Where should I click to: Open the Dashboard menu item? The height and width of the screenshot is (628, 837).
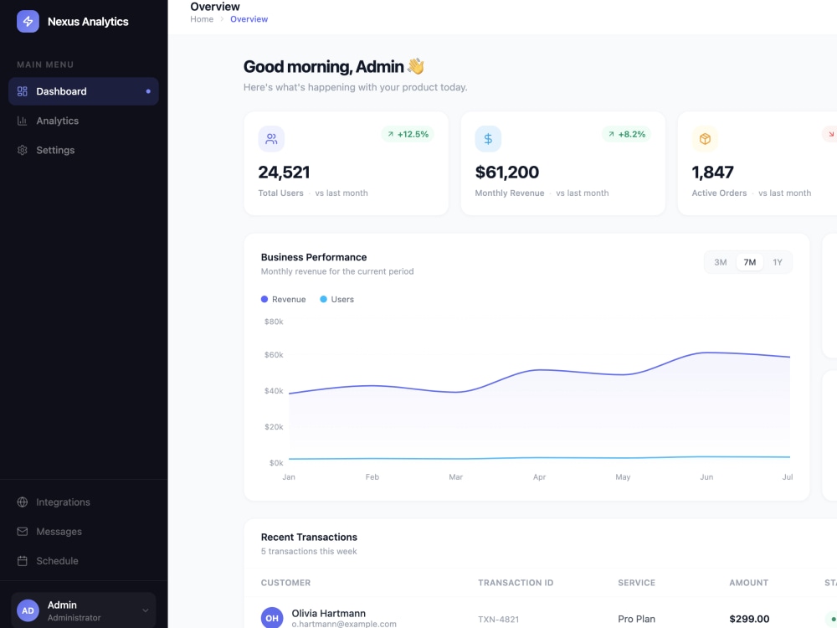83,91
